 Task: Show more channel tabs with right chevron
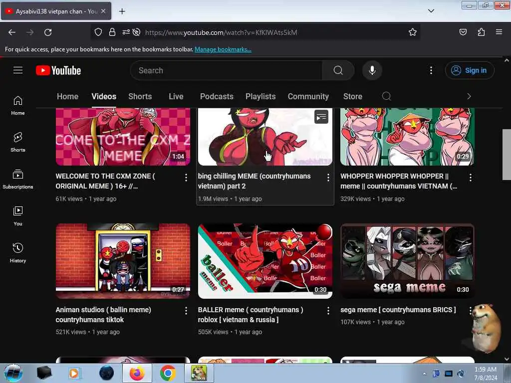pyautogui.click(x=469, y=96)
